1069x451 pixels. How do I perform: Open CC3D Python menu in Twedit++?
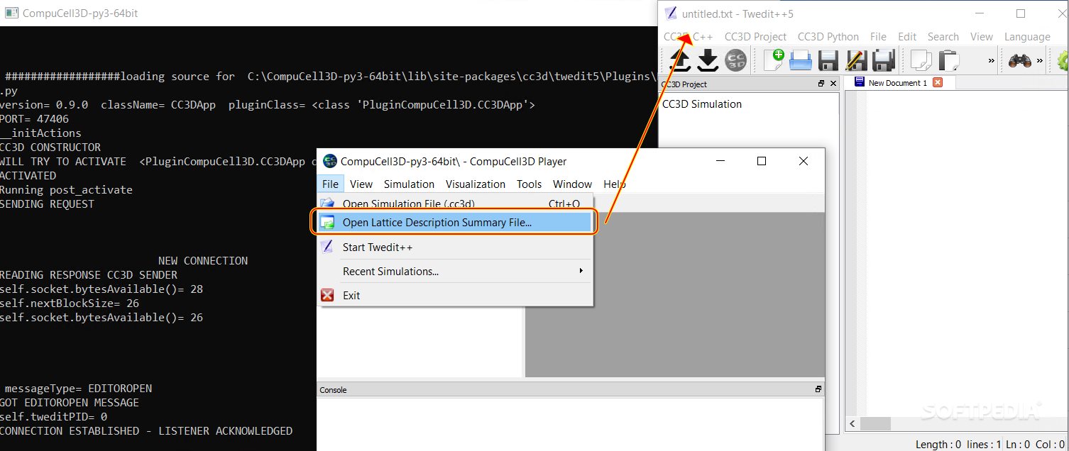click(828, 36)
